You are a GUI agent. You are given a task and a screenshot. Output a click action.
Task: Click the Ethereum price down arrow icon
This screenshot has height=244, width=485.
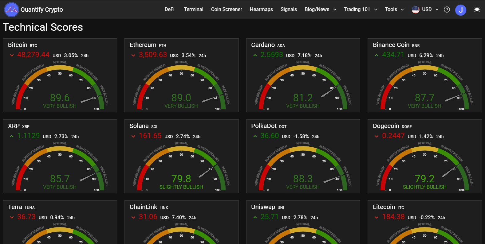tap(133, 55)
